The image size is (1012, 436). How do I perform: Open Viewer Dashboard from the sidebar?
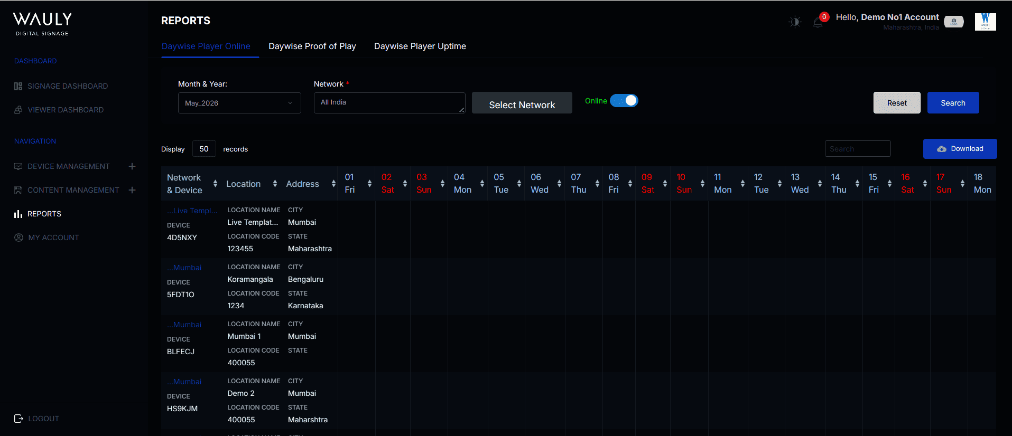coord(66,110)
